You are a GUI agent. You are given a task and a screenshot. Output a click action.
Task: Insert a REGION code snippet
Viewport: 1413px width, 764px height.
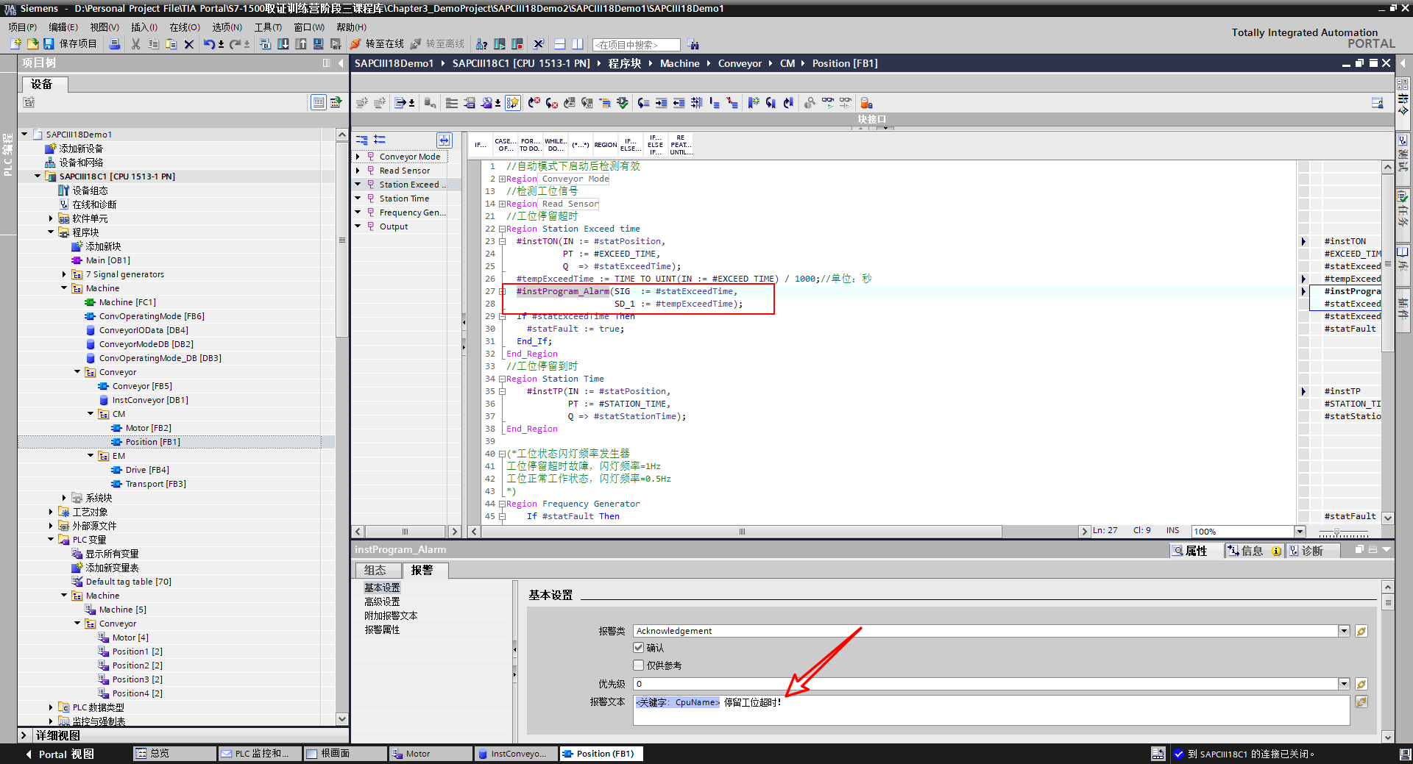tap(605, 145)
